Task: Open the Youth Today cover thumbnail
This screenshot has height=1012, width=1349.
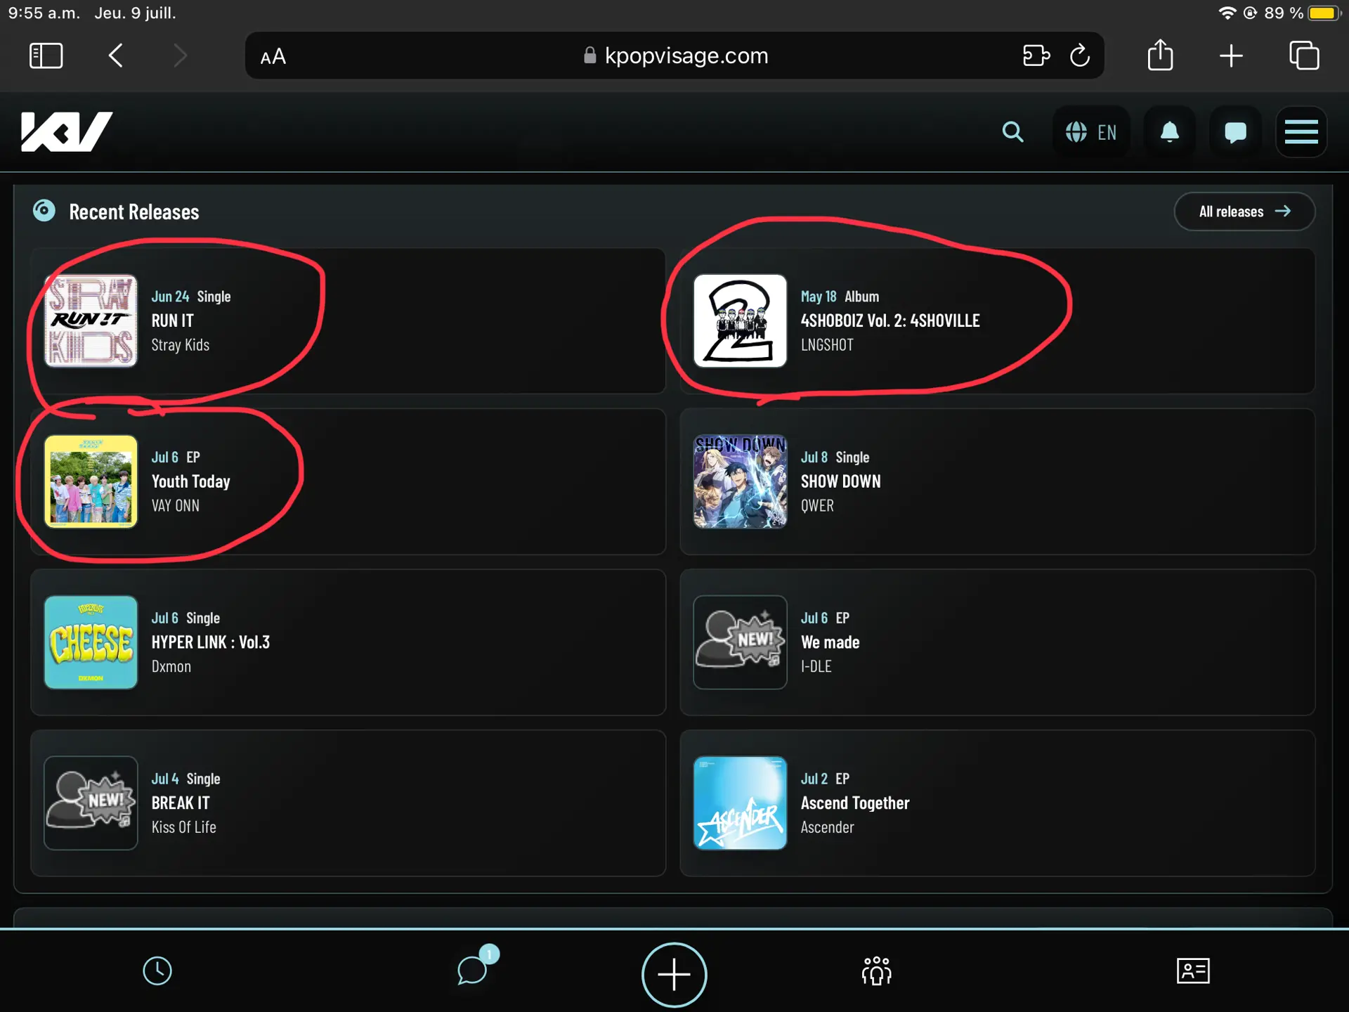Action: 91,481
